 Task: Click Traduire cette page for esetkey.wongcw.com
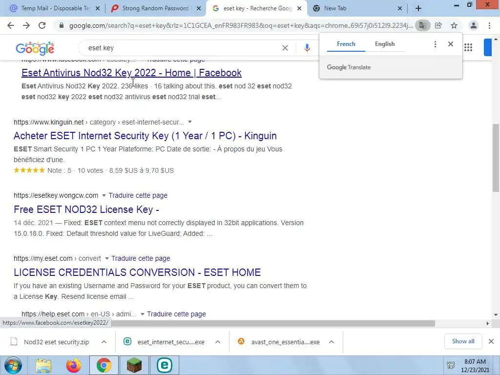tap(138, 195)
